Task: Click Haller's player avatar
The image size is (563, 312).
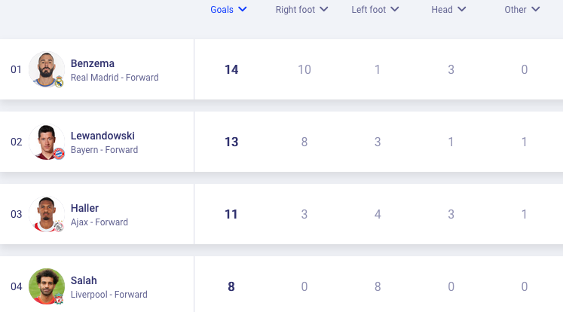Action: click(x=45, y=213)
